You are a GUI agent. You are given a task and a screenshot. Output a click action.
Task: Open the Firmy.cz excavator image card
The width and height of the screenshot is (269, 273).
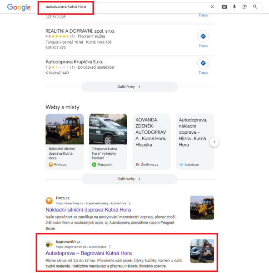(x=65, y=142)
